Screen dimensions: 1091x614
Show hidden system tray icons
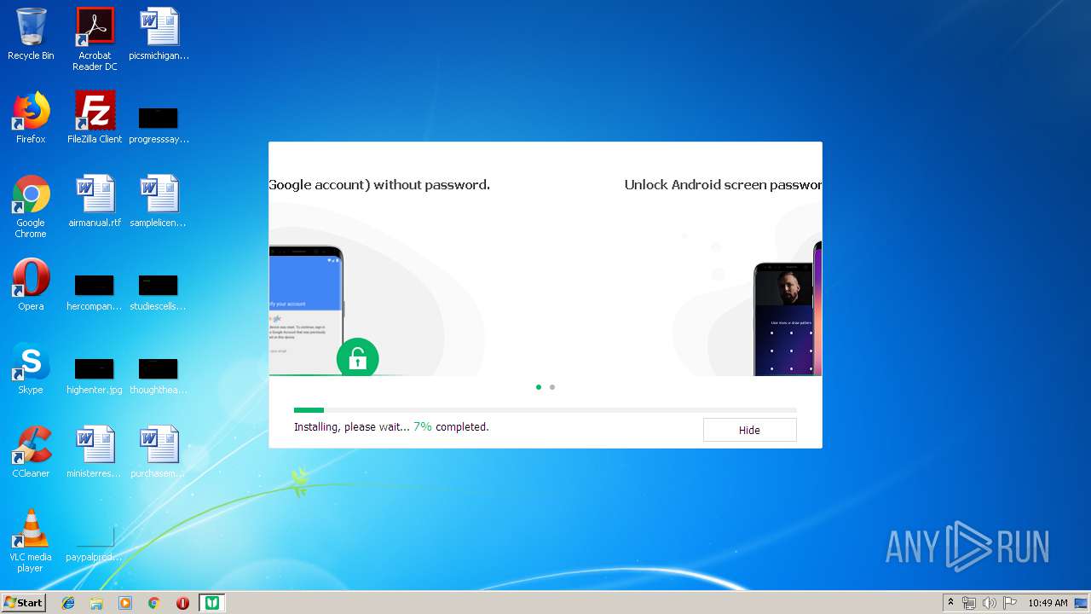(950, 603)
